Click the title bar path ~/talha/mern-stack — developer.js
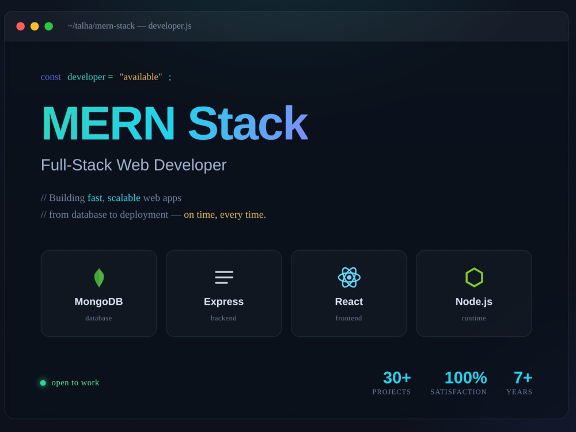This screenshot has height=432, width=576. pyautogui.click(x=130, y=26)
